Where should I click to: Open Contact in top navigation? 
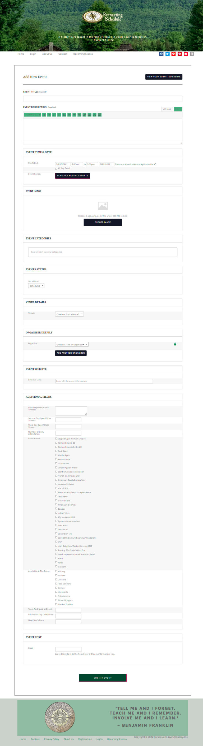(63, 54)
